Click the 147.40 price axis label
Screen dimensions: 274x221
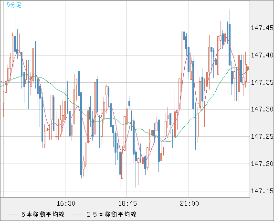tap(262, 55)
